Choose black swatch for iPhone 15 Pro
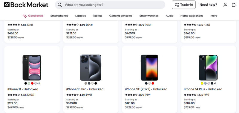 (96, 83)
